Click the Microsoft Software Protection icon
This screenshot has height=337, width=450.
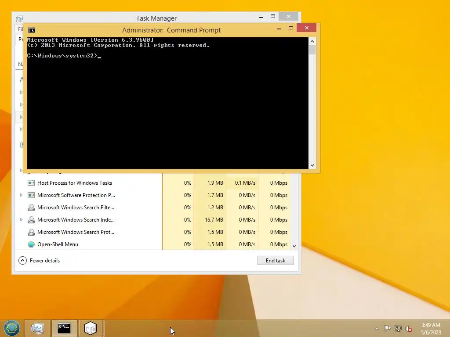click(31, 195)
